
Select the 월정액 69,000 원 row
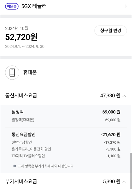66,112
